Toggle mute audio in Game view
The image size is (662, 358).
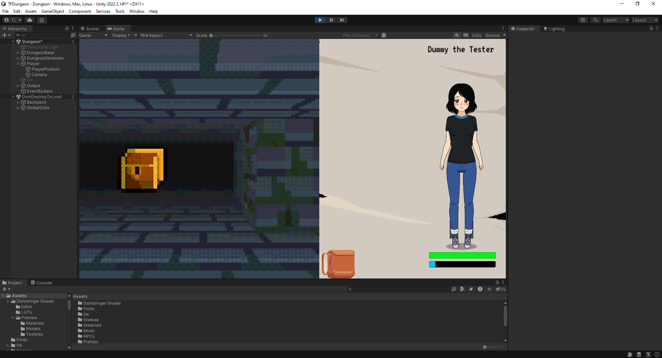pyautogui.click(x=457, y=35)
